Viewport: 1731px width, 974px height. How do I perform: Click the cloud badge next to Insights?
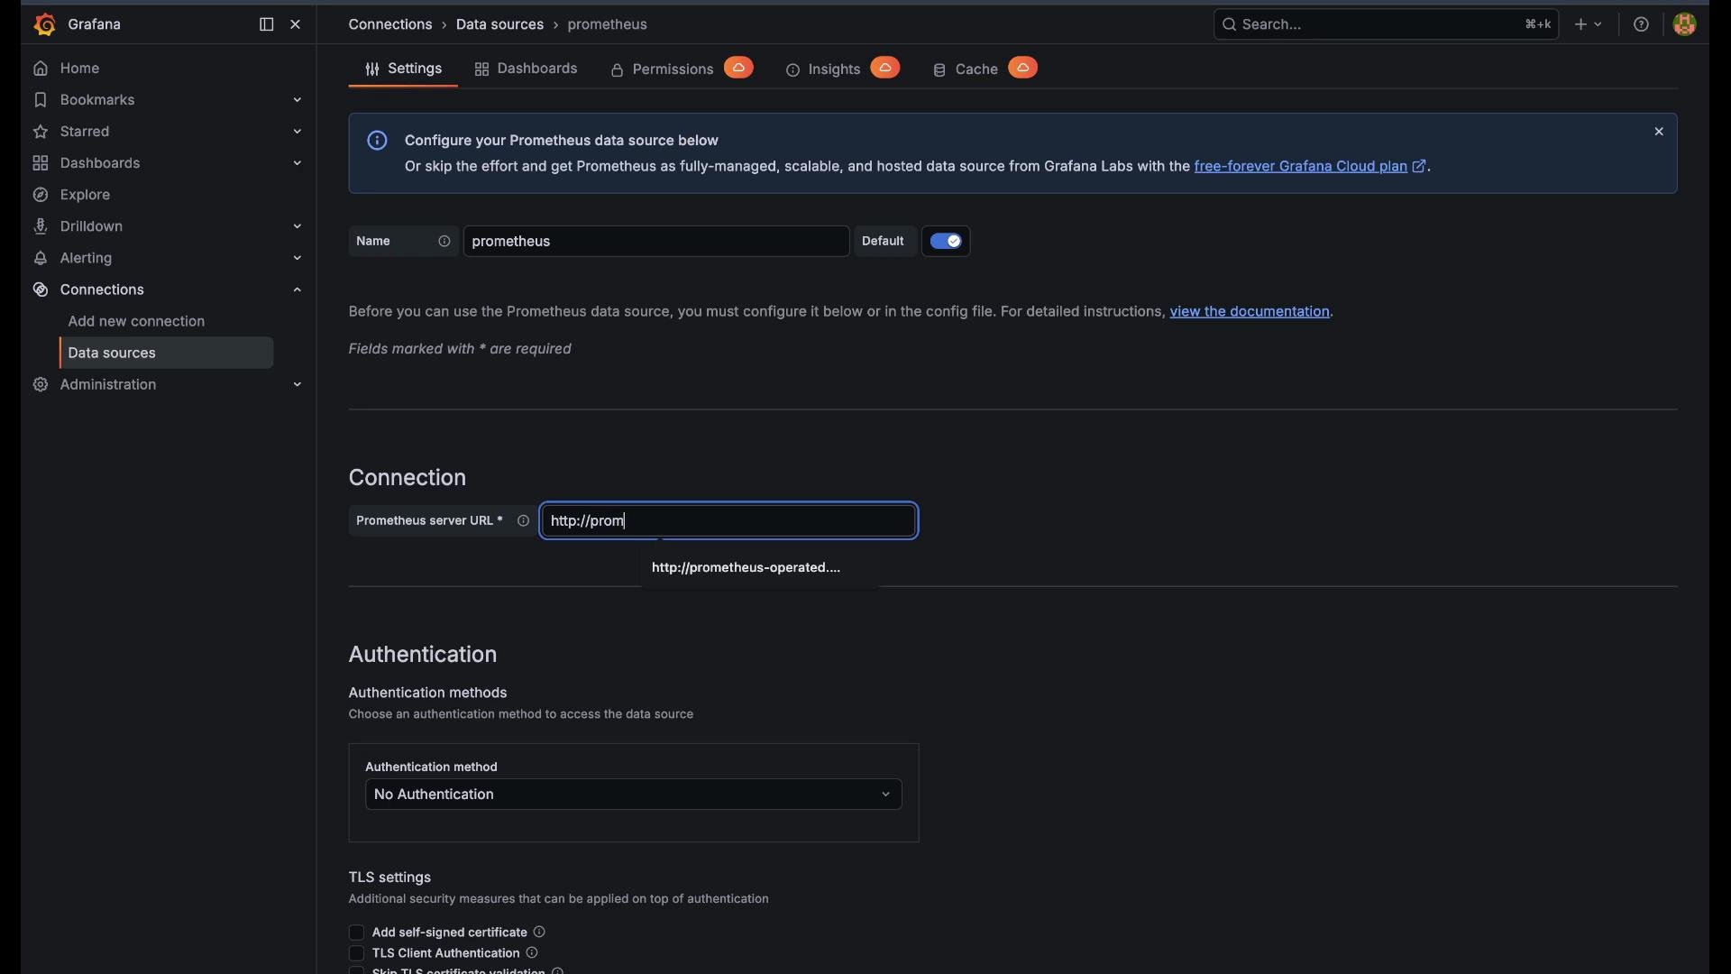[x=886, y=68]
